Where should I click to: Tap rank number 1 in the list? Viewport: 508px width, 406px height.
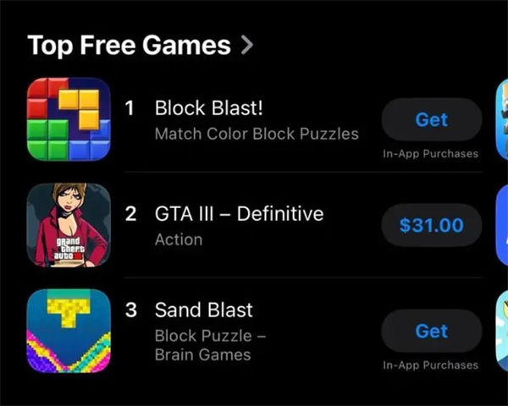[x=130, y=107]
